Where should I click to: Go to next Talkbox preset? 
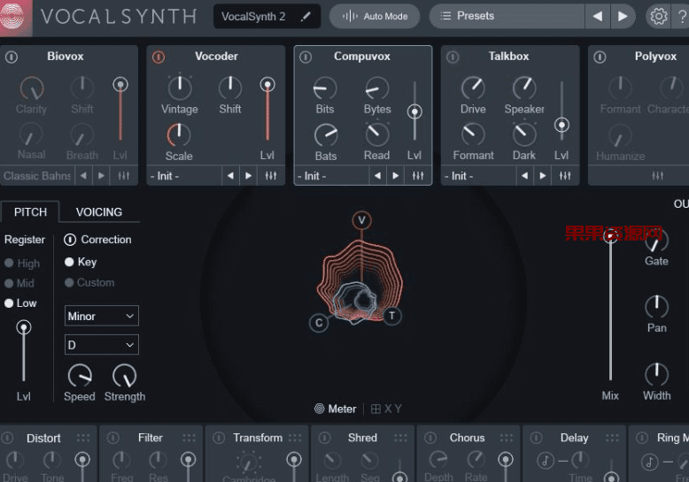coord(543,176)
